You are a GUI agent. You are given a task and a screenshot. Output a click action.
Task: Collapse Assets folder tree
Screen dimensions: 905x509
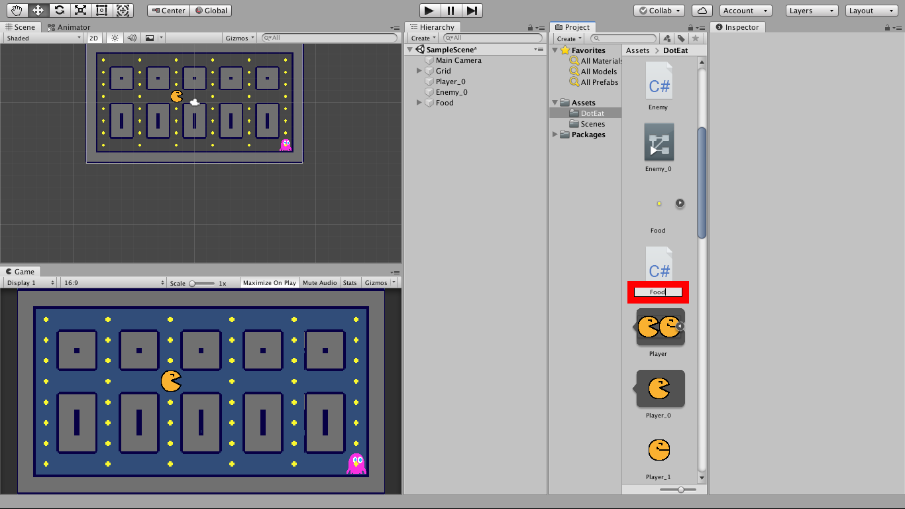pos(555,103)
